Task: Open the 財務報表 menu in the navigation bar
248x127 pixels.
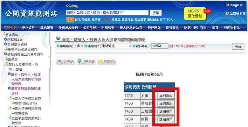Action: coord(108,28)
